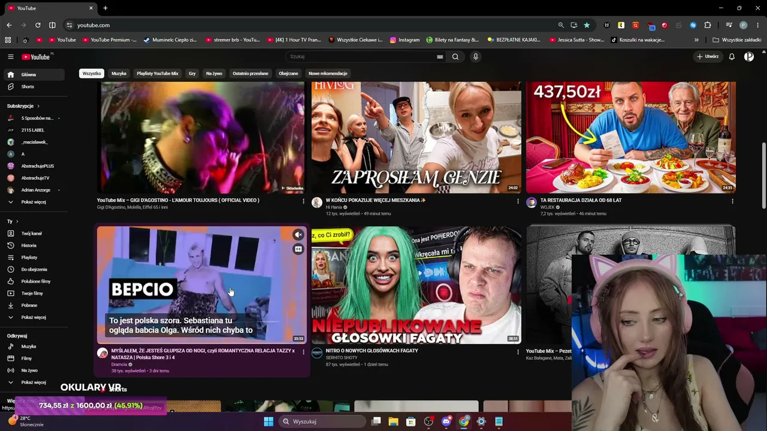
Task: Open Discord from the taskbar
Action: click(446, 421)
